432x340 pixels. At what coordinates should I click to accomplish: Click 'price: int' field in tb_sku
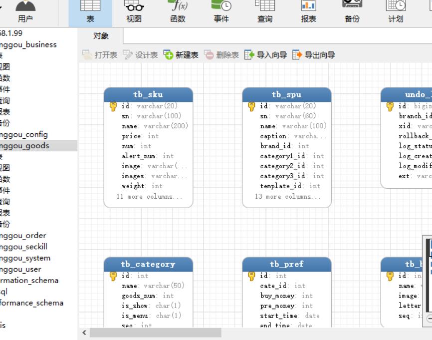click(x=140, y=136)
